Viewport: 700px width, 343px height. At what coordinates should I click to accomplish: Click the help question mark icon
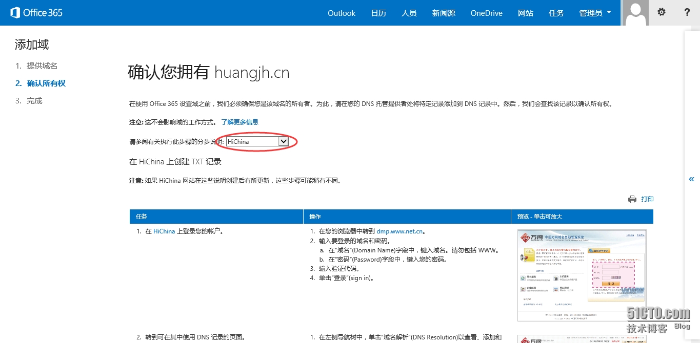click(687, 12)
